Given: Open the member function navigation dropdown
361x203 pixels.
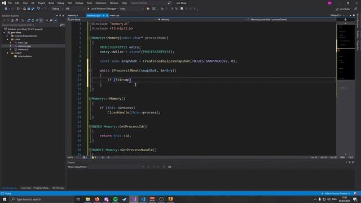Looking at the screenshot, I should point(291,20).
